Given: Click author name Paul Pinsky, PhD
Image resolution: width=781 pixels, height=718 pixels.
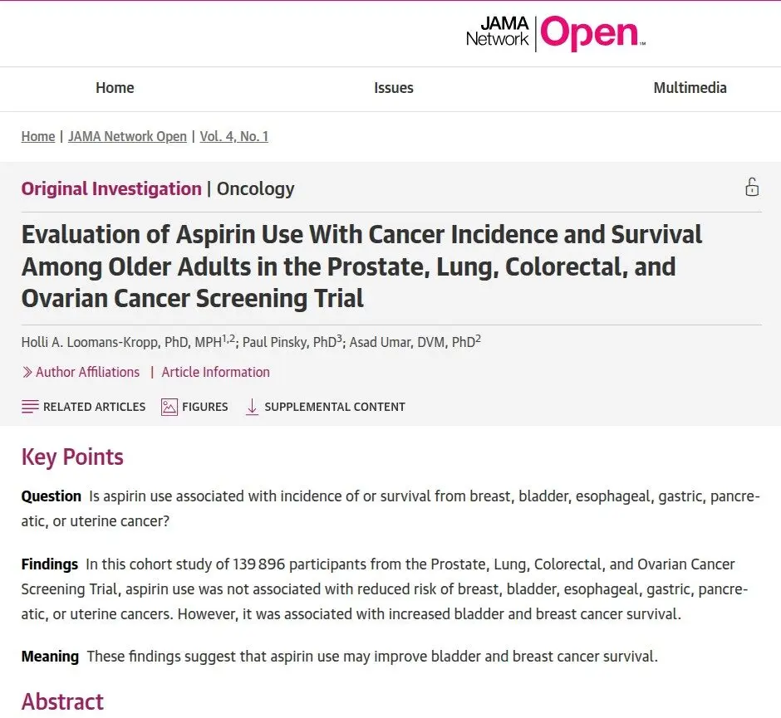Looking at the screenshot, I should [x=289, y=342].
